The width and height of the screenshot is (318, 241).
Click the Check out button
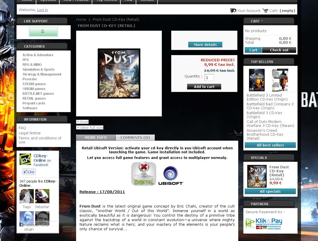tap(279, 50)
